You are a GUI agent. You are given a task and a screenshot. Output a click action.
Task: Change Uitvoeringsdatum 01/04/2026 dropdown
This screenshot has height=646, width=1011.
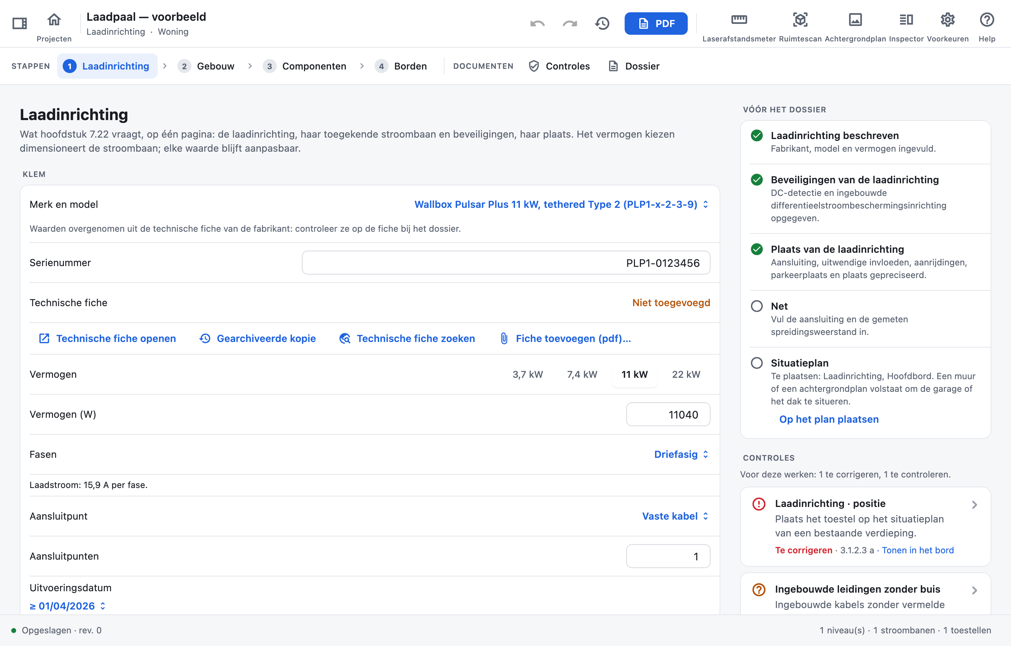pos(68,606)
